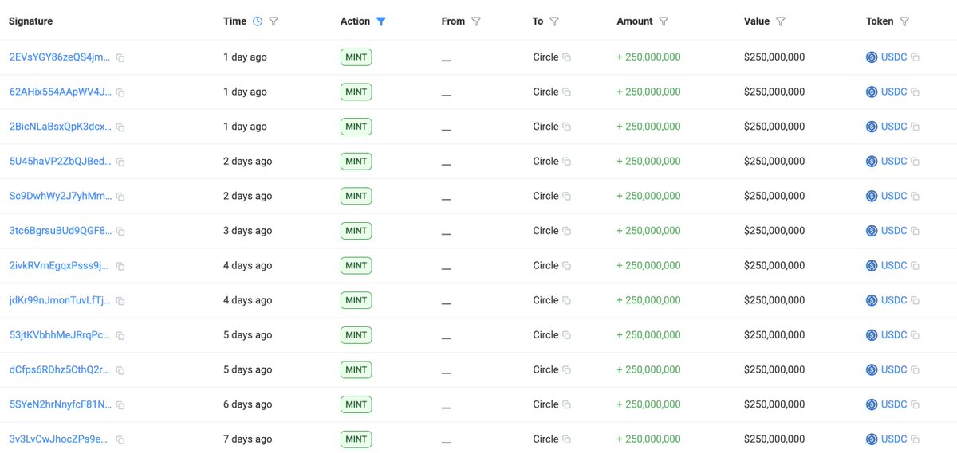Open transaction 62AHix554AApWV4J
Image resolution: width=957 pixels, height=453 pixels.
pyautogui.click(x=61, y=92)
